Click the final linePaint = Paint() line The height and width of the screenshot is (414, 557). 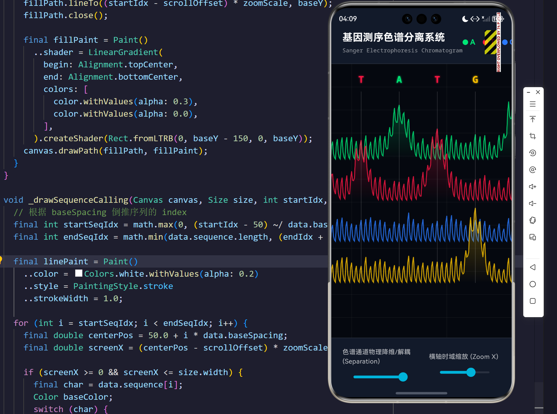point(76,261)
